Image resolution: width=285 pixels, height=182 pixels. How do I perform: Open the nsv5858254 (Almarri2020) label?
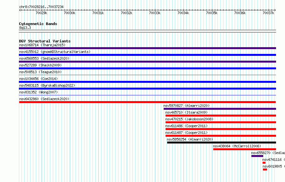pyautogui.click(x=190, y=139)
